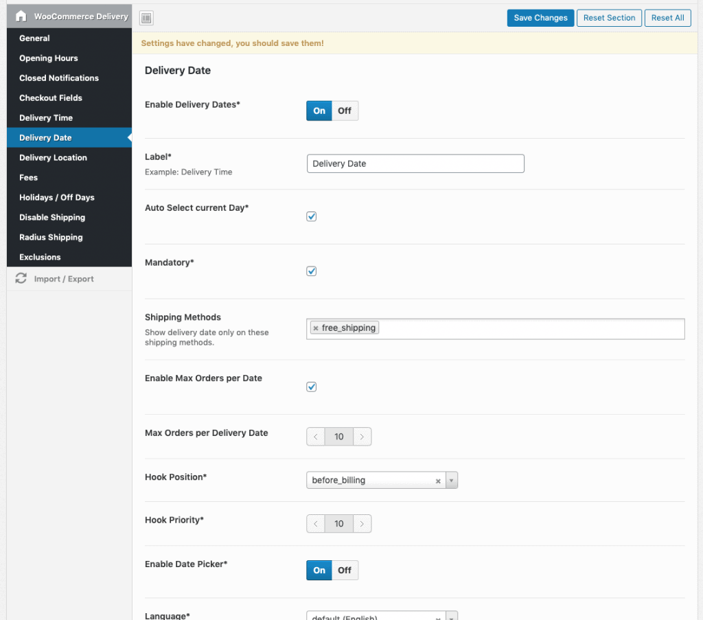Open the Opening Hours settings section
Screen dimensions: 703x620
point(49,58)
